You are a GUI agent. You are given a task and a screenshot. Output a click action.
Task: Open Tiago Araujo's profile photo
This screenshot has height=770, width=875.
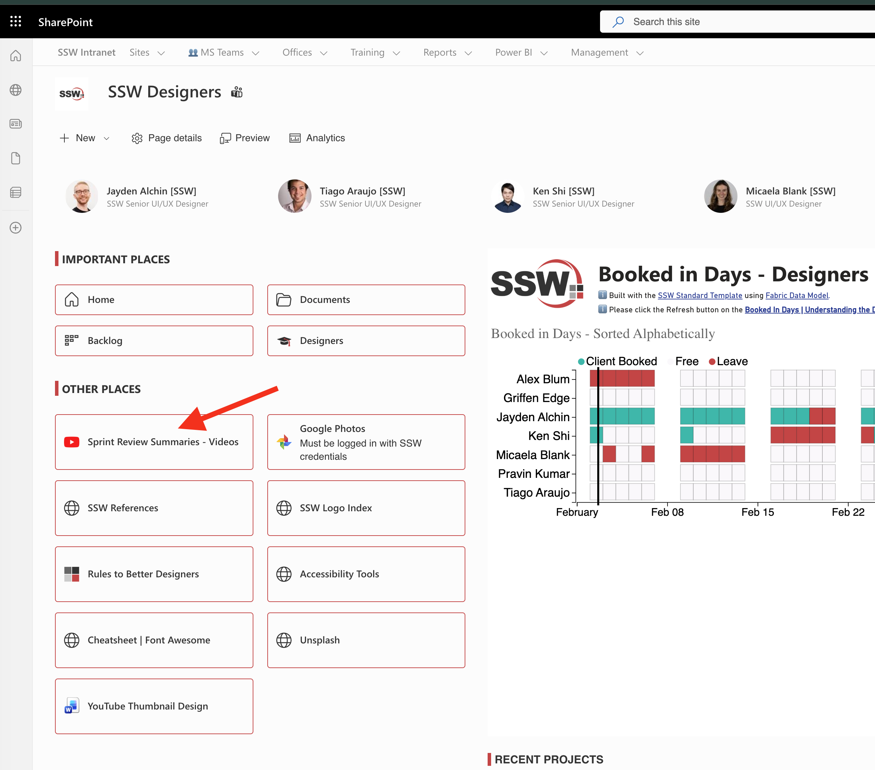294,196
